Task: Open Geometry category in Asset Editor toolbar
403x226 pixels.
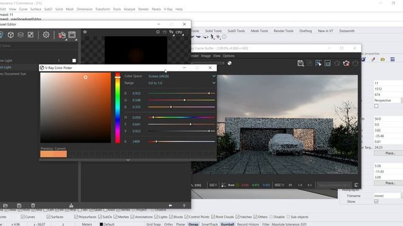Action: [11, 35]
